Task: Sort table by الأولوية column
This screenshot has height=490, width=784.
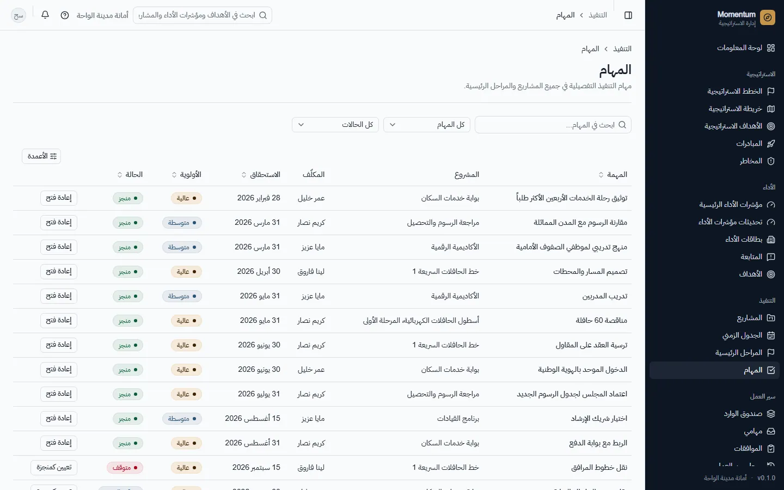Action: pyautogui.click(x=186, y=175)
